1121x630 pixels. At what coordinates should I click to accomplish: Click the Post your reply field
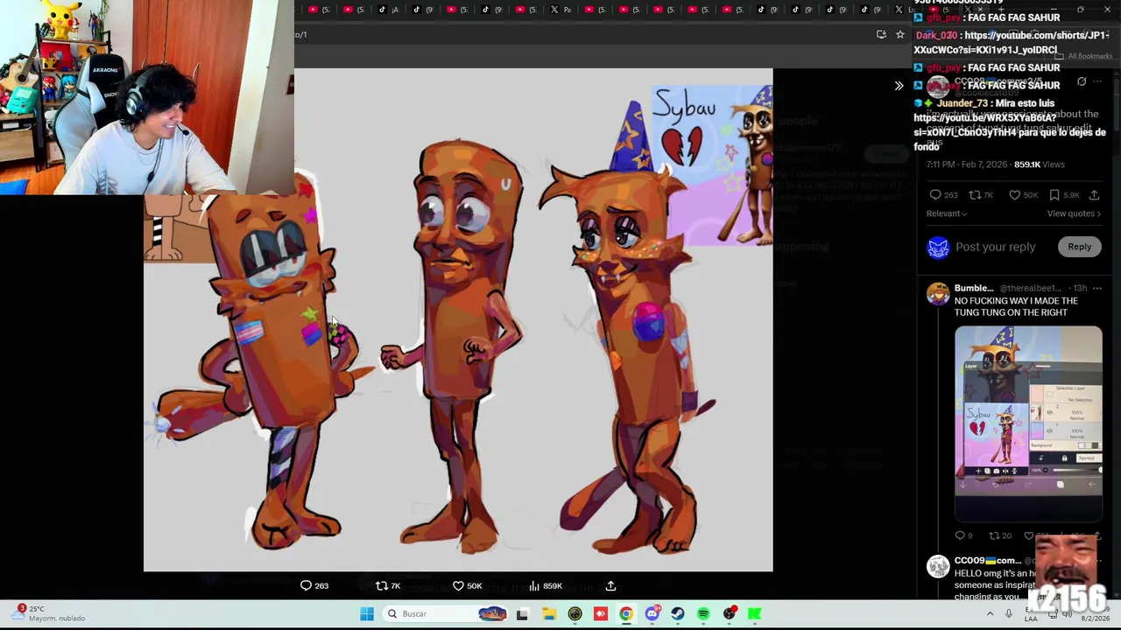click(x=995, y=247)
